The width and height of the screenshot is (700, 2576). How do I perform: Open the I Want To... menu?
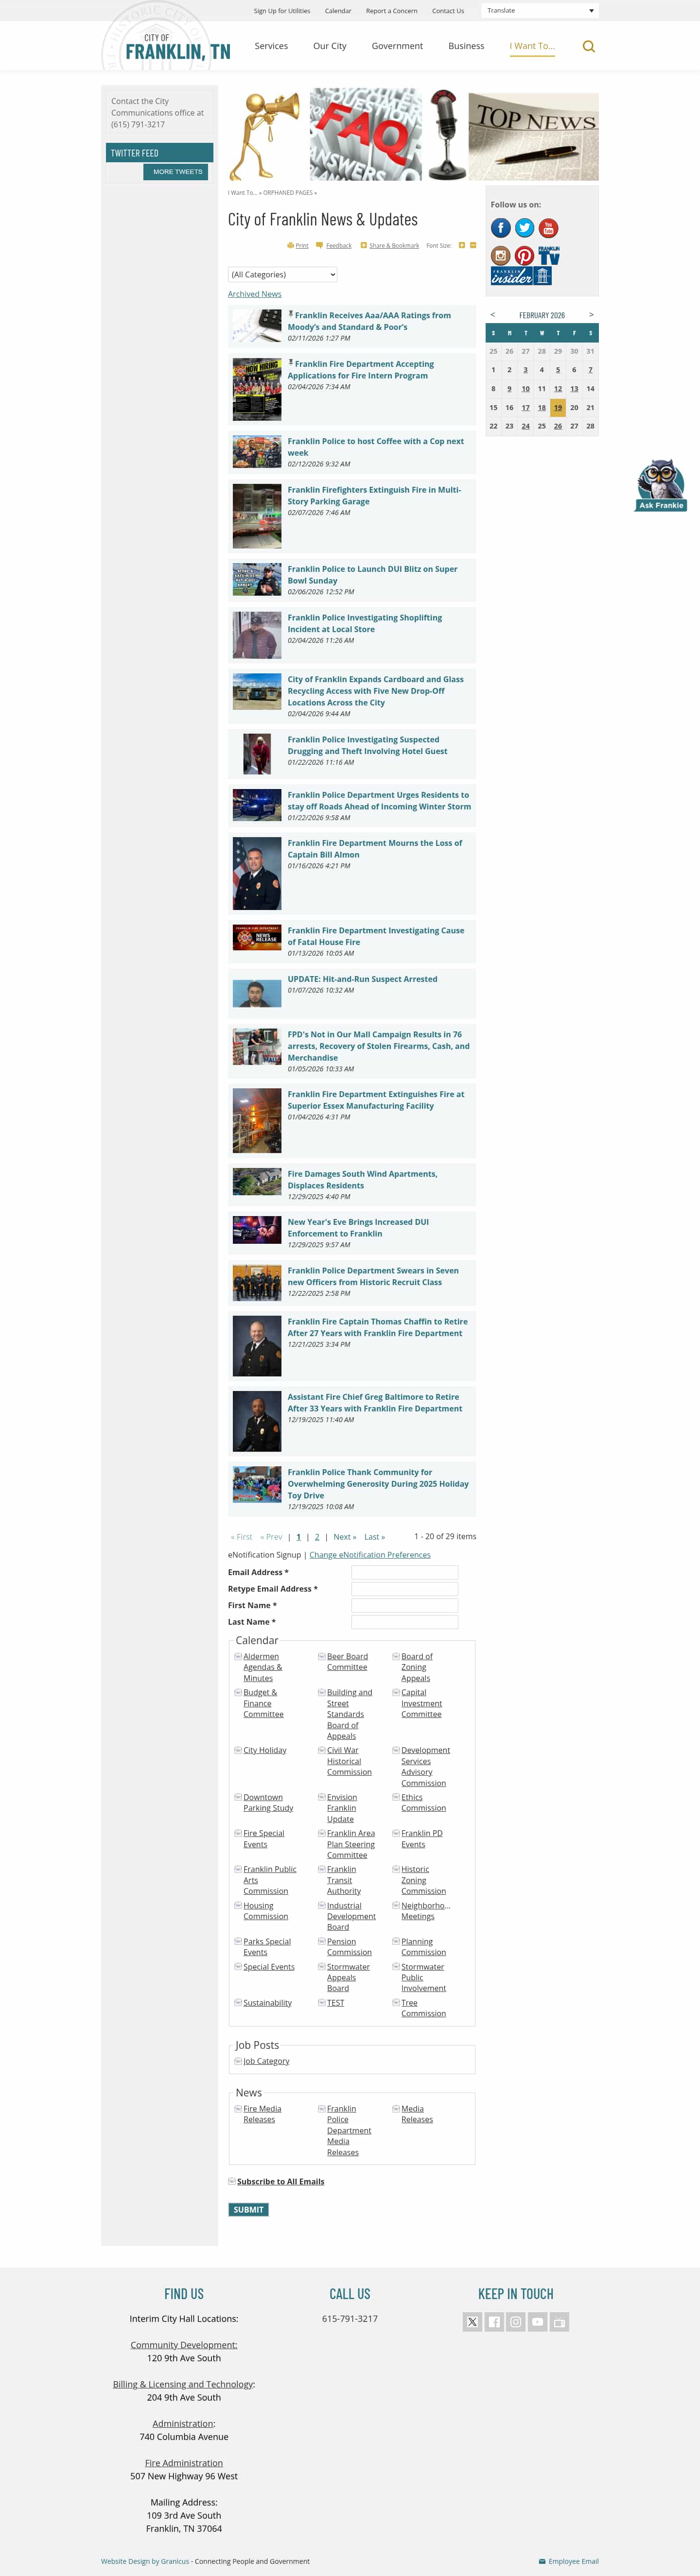point(532,46)
